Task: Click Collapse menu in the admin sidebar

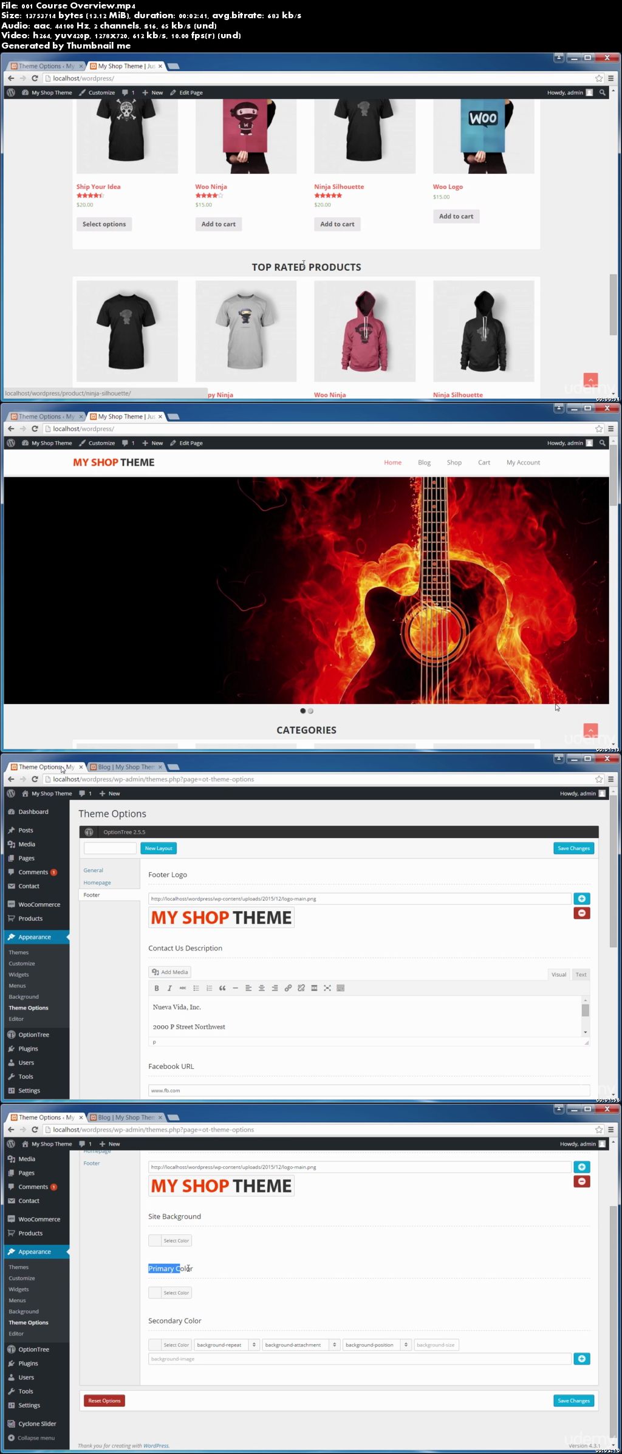Action: [36, 1438]
